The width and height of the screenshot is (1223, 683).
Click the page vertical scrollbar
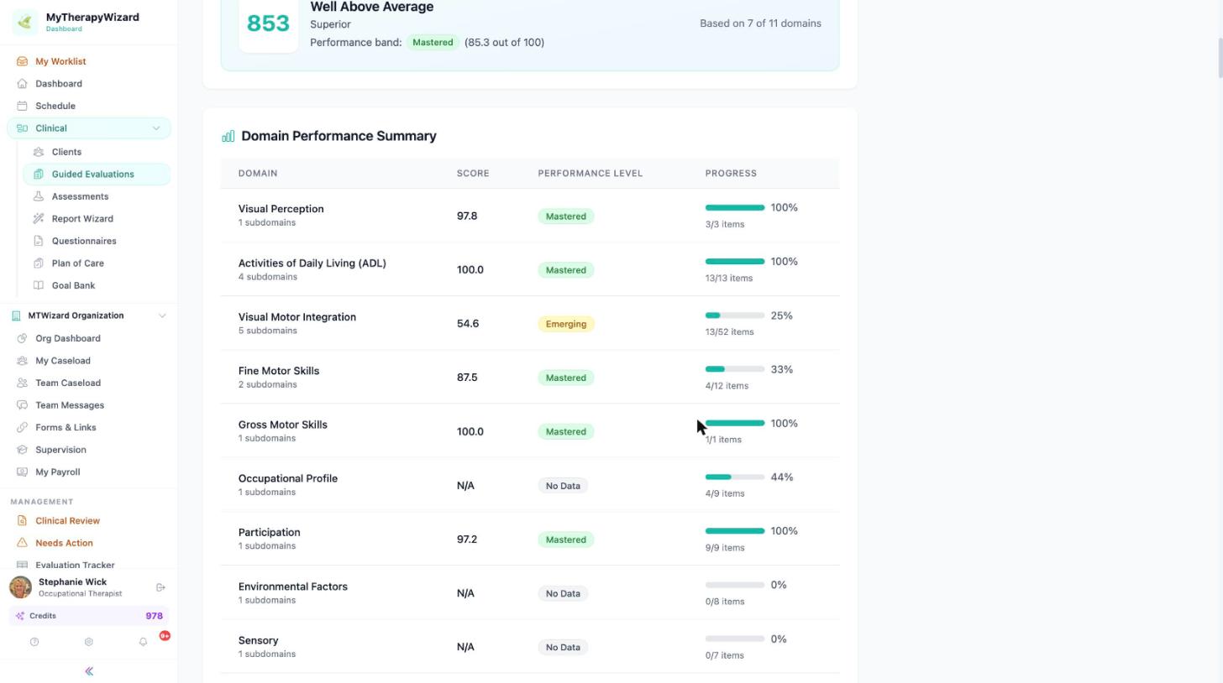click(1220, 59)
